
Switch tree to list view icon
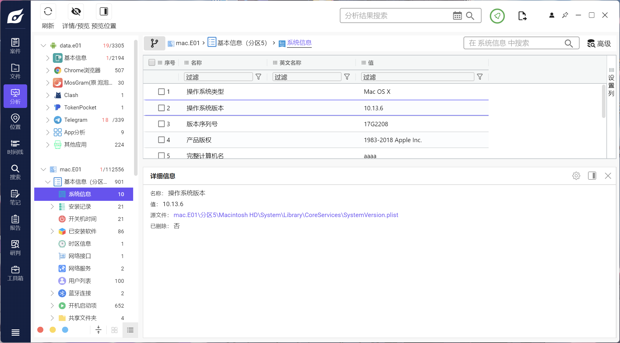(x=130, y=330)
